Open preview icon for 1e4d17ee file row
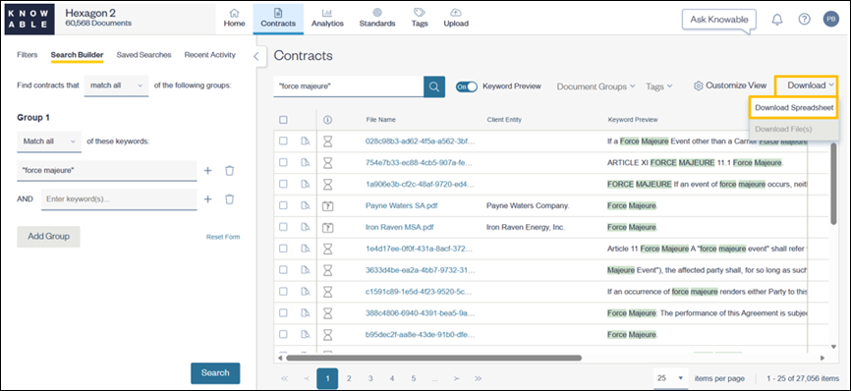Image resolution: width=851 pixels, height=391 pixels. pos(305,249)
